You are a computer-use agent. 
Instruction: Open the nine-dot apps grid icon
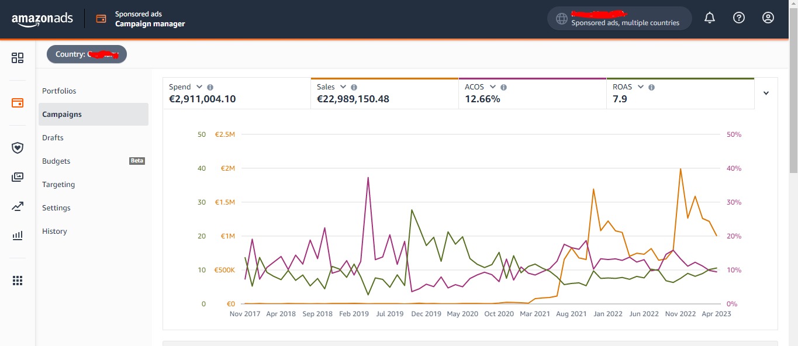pyautogui.click(x=18, y=281)
